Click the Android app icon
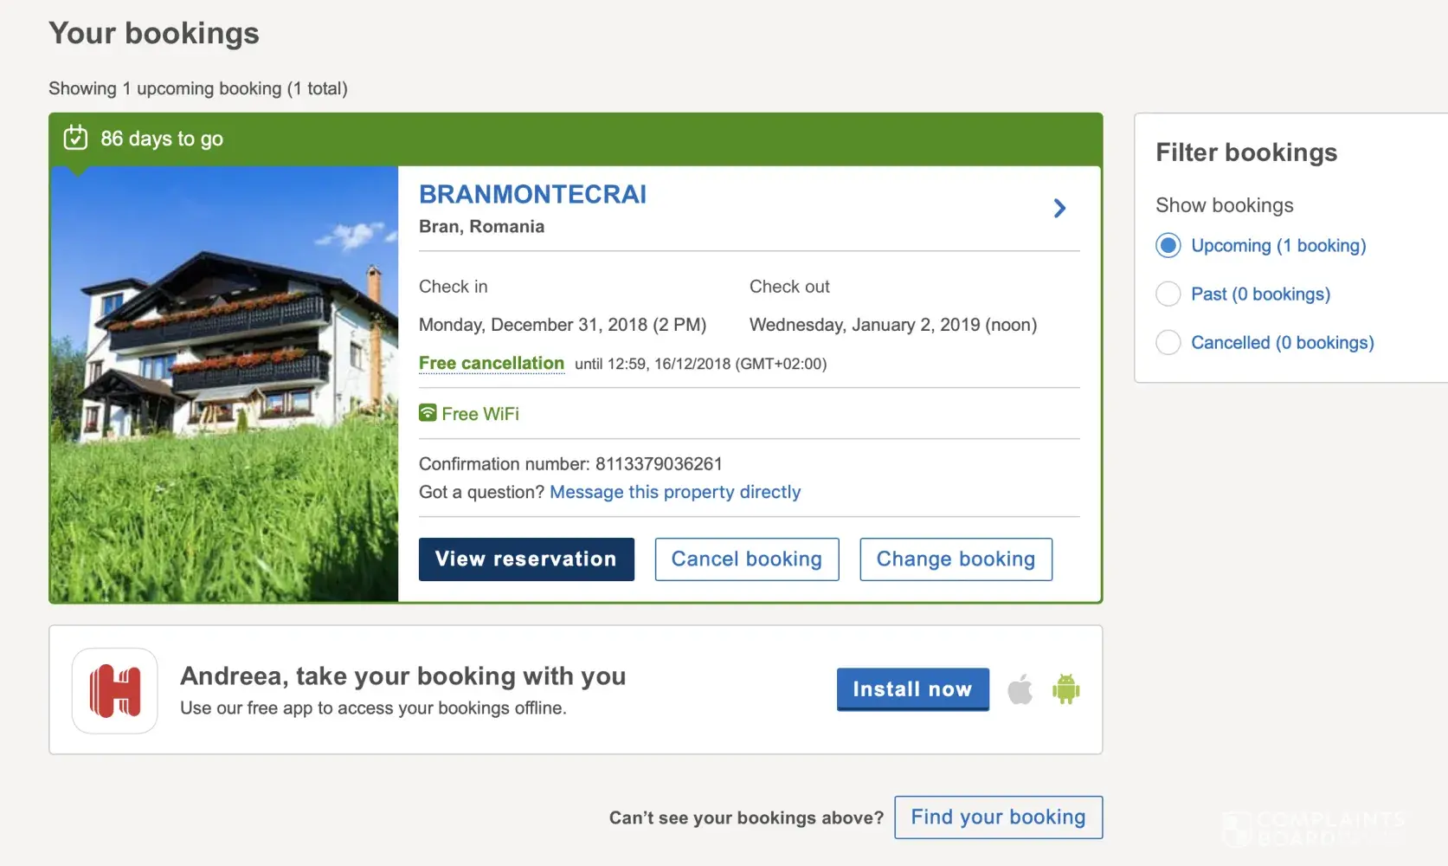 click(x=1065, y=689)
